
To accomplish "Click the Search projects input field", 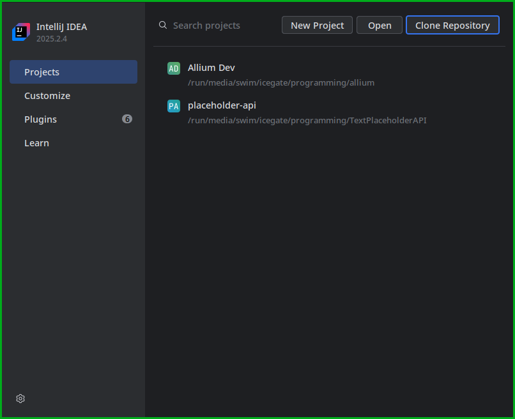I will click(x=211, y=25).
